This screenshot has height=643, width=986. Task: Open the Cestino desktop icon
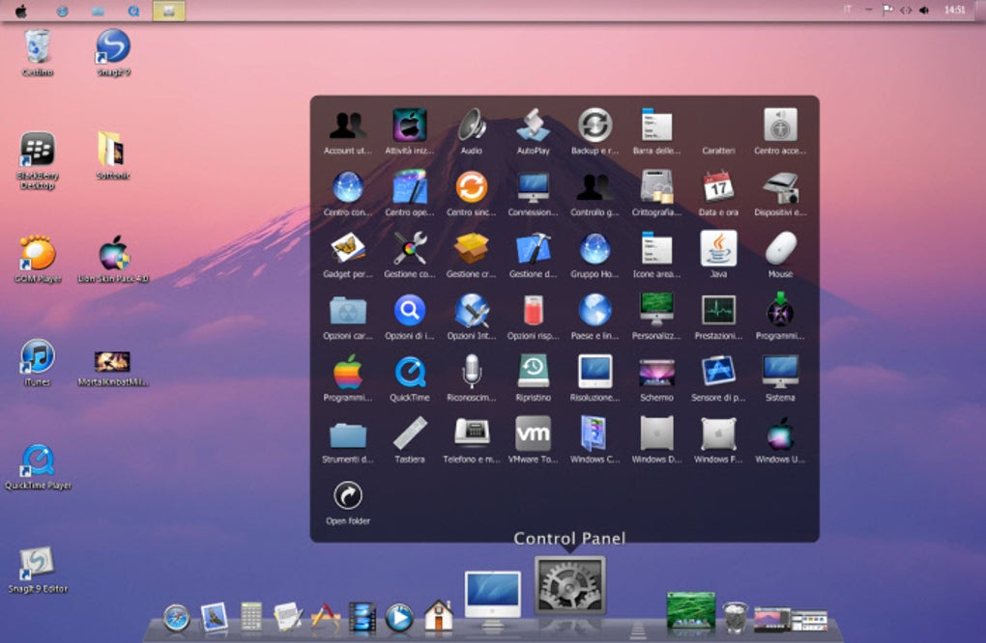coord(37,53)
